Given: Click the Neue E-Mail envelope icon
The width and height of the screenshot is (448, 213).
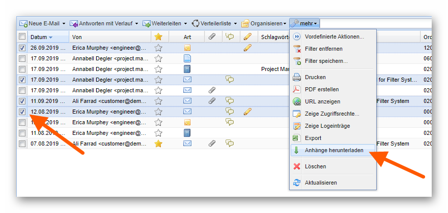Looking at the screenshot, I should click(x=23, y=23).
